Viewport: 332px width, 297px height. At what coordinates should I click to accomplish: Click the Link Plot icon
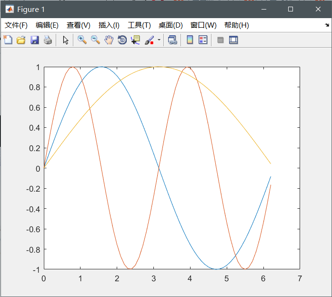(172, 40)
